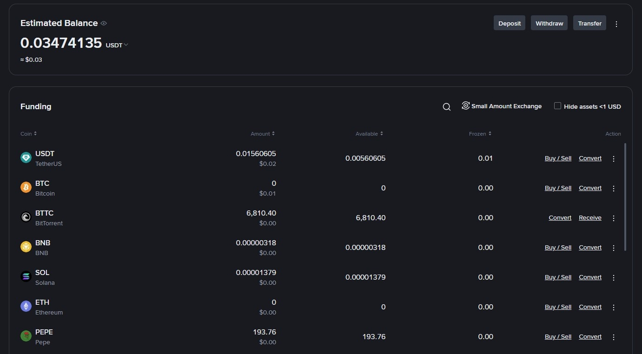The width and height of the screenshot is (642, 354).
Task: Sort by the Amount column
Action: [263, 134]
